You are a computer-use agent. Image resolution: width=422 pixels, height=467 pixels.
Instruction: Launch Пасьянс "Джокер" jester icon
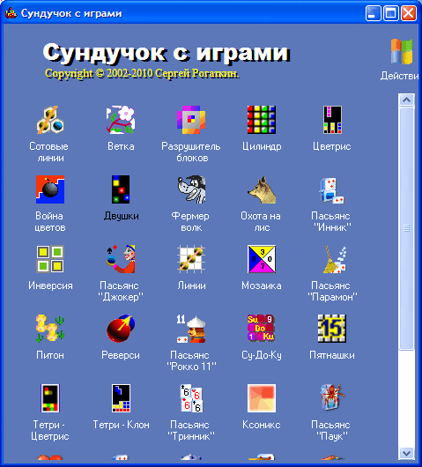pos(121,259)
